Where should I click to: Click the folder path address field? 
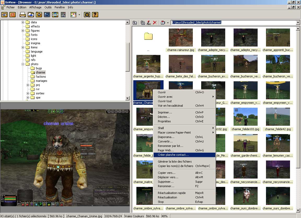click(234, 22)
